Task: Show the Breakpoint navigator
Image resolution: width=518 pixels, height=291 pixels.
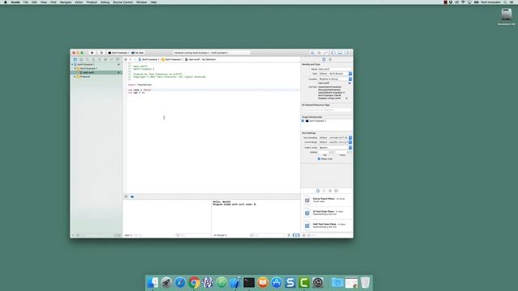Action: [112, 60]
